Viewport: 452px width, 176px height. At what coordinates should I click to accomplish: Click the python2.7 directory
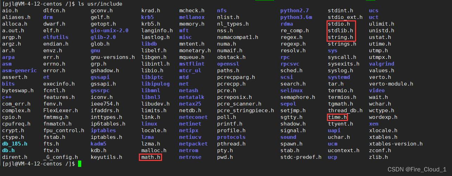point(295,11)
